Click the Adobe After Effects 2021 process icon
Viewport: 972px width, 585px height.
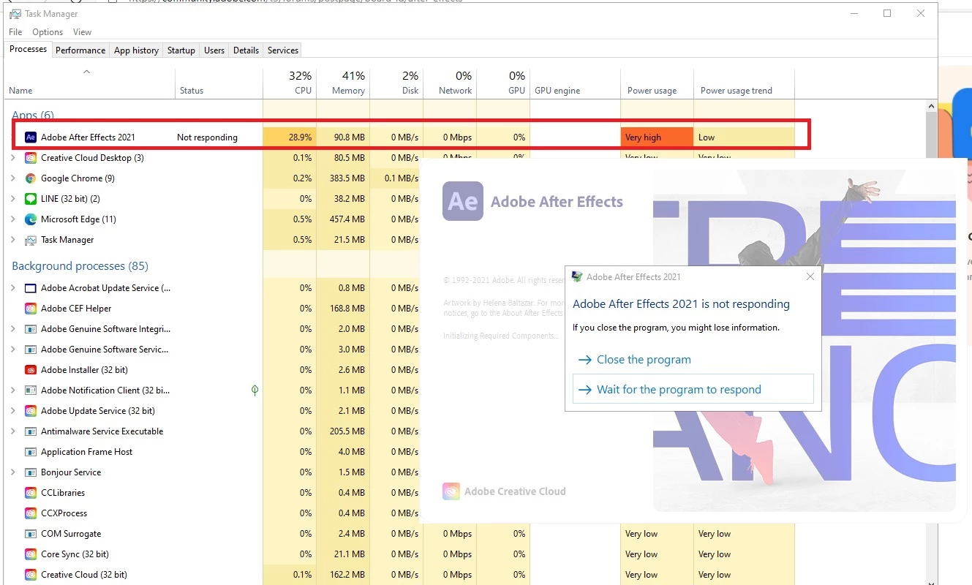coord(31,137)
